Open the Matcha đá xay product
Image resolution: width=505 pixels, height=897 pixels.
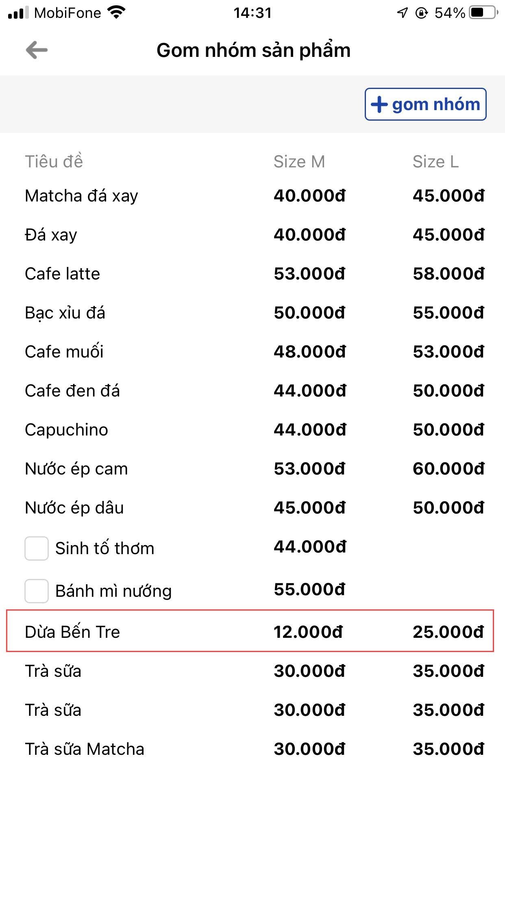[x=81, y=196]
